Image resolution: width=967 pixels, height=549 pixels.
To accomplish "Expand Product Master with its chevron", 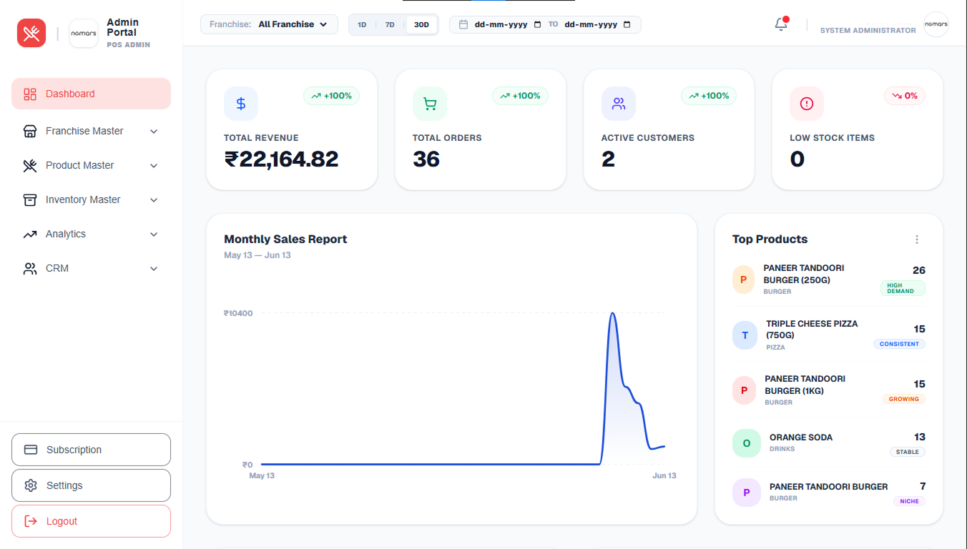I will (154, 166).
